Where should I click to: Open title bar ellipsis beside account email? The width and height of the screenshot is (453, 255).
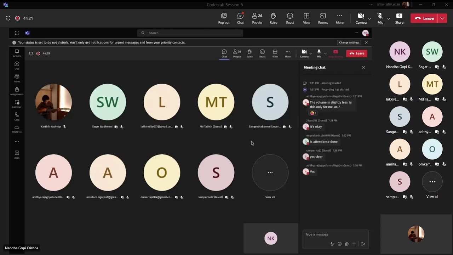tap(371, 5)
